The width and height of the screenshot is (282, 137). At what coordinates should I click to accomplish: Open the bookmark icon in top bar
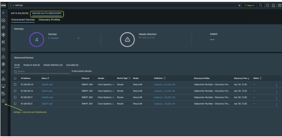[268, 6]
